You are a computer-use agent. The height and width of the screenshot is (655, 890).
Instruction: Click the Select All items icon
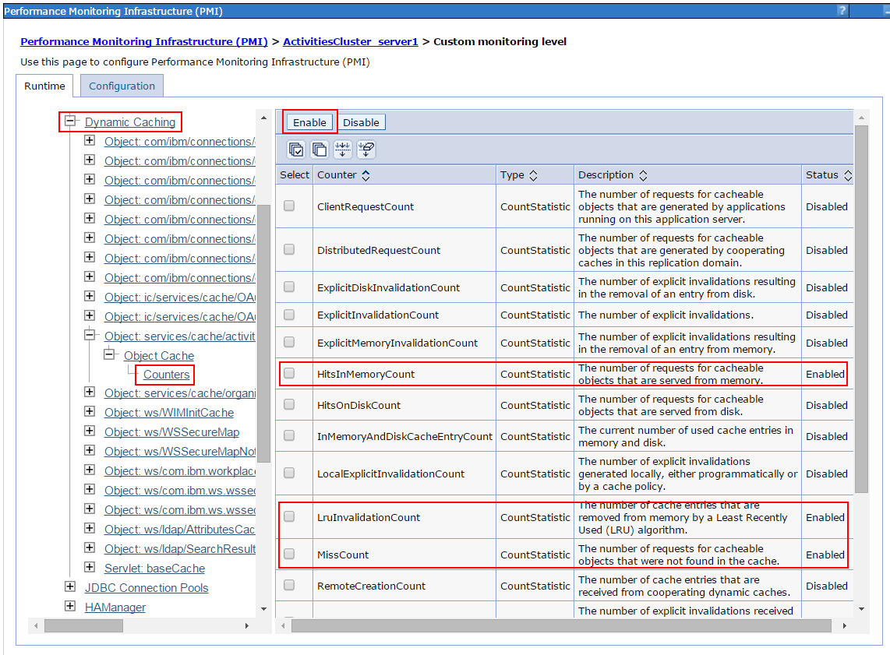[x=296, y=150]
